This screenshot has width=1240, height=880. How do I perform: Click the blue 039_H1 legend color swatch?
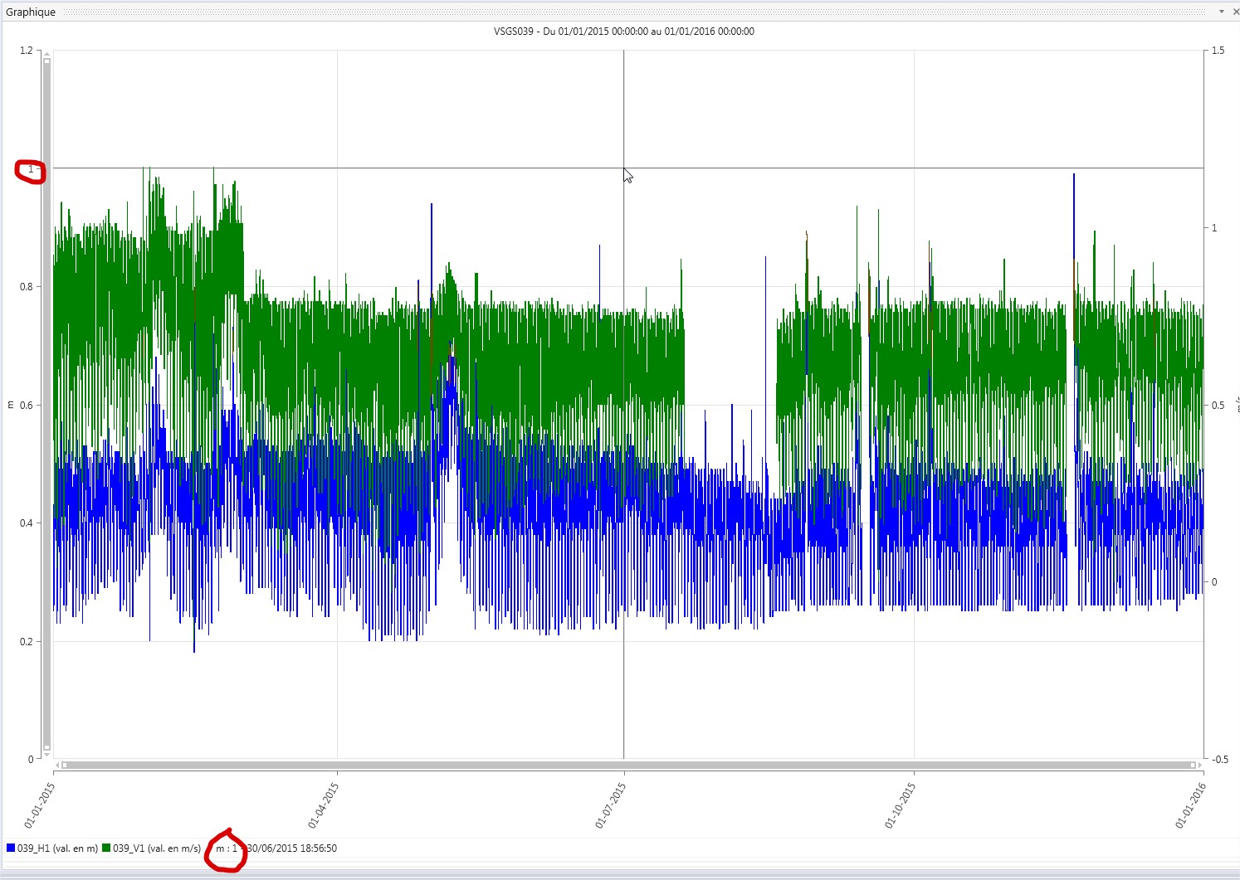coord(11,848)
